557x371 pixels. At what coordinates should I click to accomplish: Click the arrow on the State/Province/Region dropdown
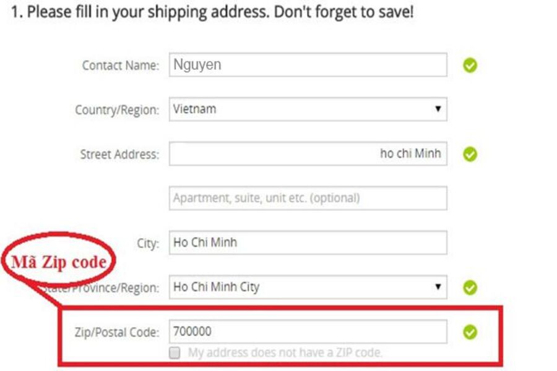[438, 288]
